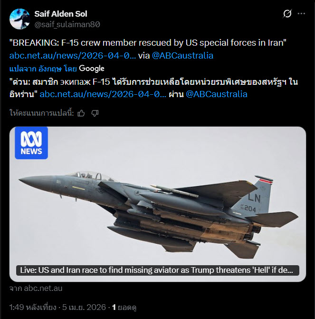Click the translated-from-English by Google label
Image resolution: width=315 pixels, height=319 pixels.
coord(43,69)
